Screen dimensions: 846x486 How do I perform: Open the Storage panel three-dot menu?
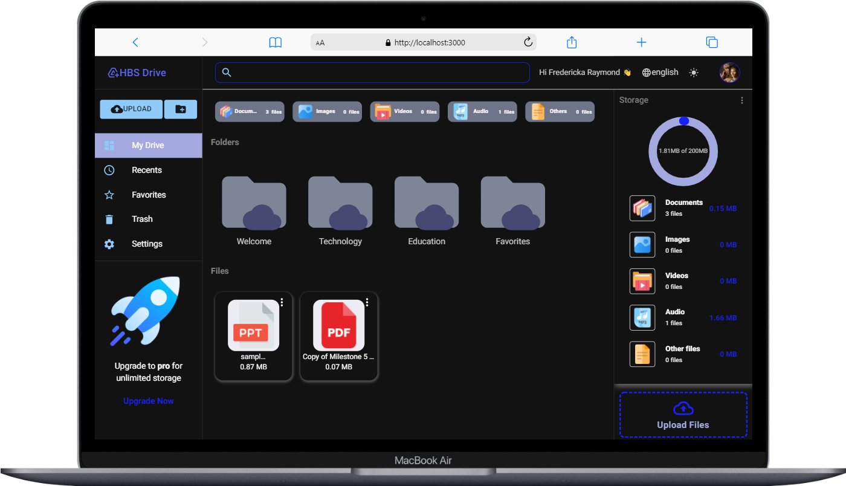tap(742, 100)
